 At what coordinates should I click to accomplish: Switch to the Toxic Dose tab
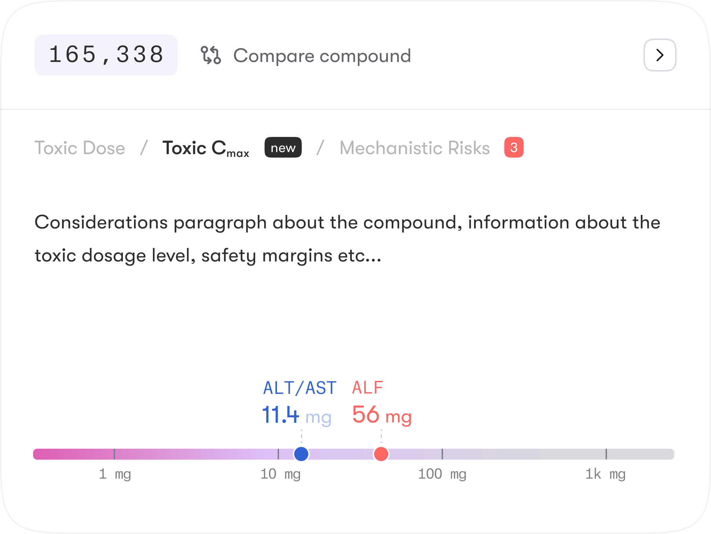[80, 148]
